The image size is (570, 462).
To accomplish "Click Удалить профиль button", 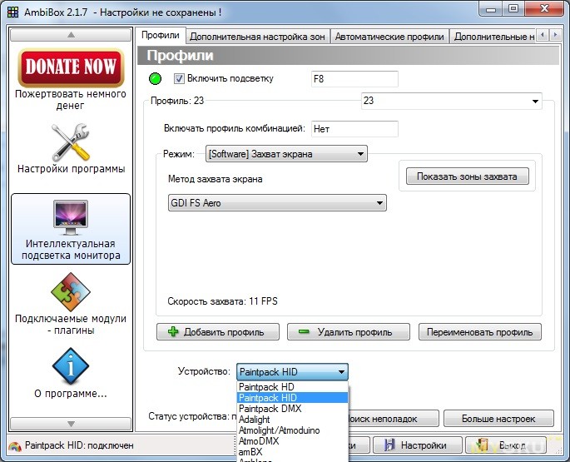I will click(x=349, y=332).
